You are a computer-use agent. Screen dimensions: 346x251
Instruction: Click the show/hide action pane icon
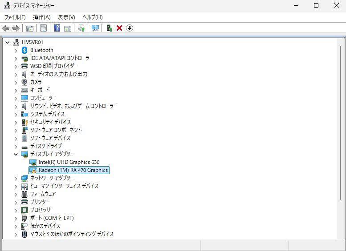[68, 28]
